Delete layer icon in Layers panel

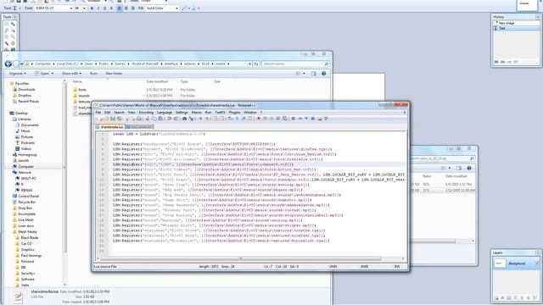point(503,297)
